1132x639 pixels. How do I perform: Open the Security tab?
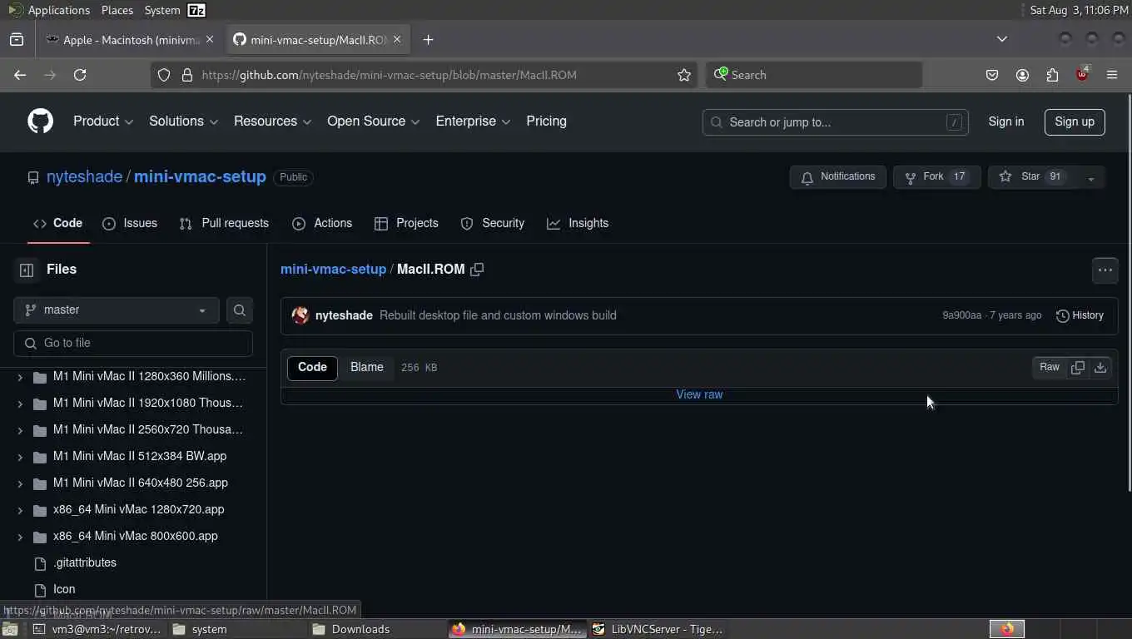(x=493, y=223)
